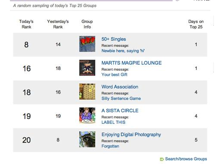Click the Marti's Magpie Lounge group image
216x164 pixels.
coord(87,68)
